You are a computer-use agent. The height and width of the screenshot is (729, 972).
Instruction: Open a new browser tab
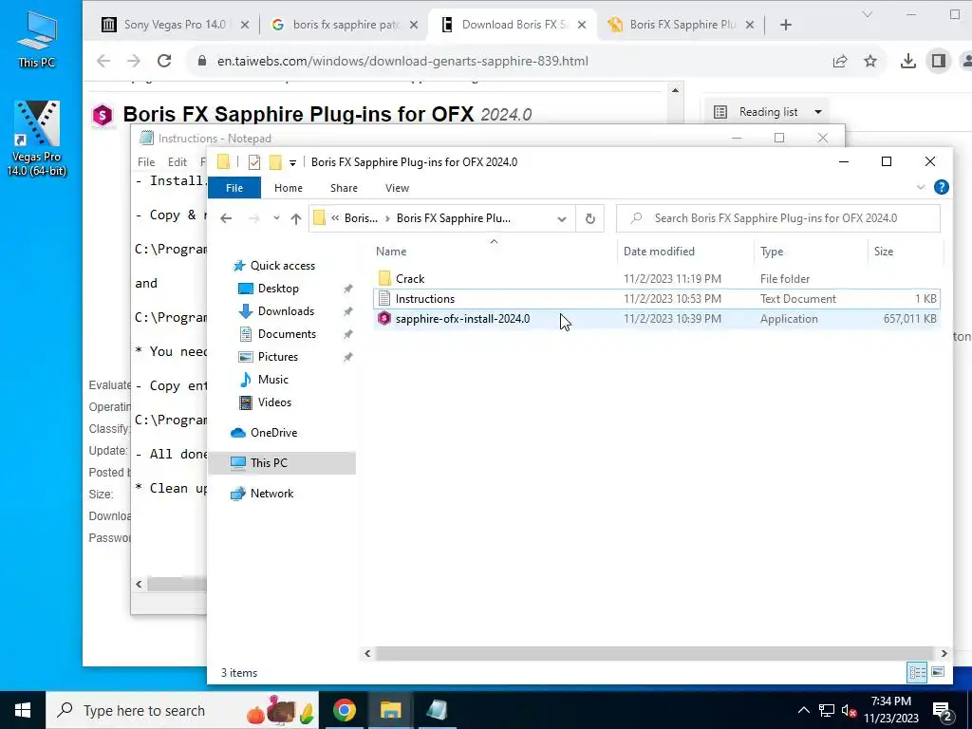point(785,25)
